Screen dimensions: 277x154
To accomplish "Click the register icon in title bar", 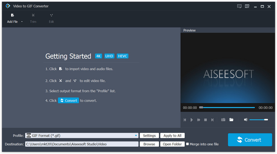I will tap(247, 6).
